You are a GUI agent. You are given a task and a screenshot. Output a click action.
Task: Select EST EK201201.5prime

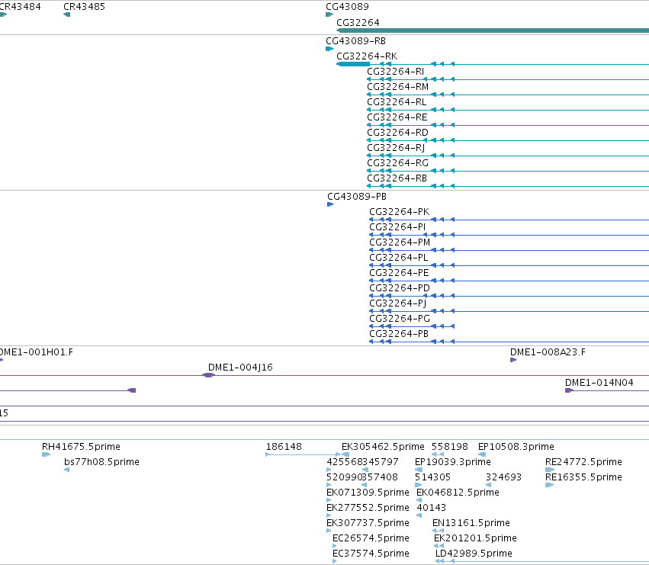coord(475,538)
